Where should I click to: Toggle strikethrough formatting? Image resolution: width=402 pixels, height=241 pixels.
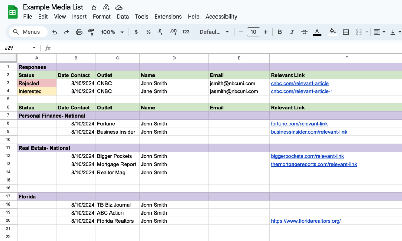pos(304,32)
